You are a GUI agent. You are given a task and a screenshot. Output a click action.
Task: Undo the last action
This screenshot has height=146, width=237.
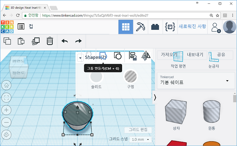click(65, 41)
